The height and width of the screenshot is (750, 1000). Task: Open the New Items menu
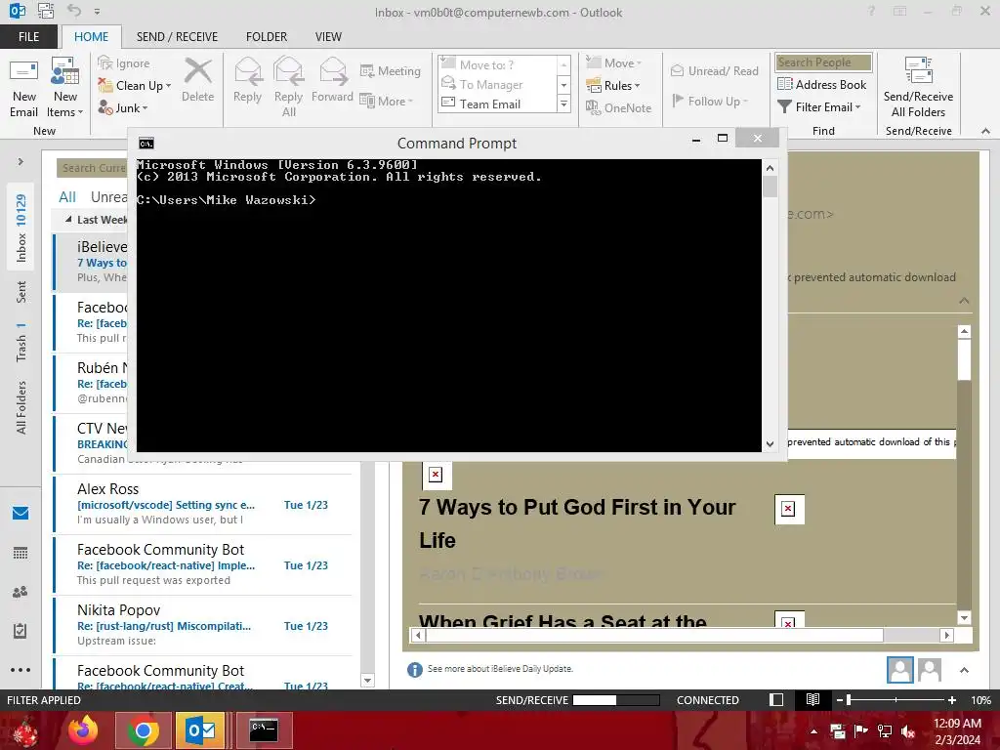pyautogui.click(x=65, y=89)
